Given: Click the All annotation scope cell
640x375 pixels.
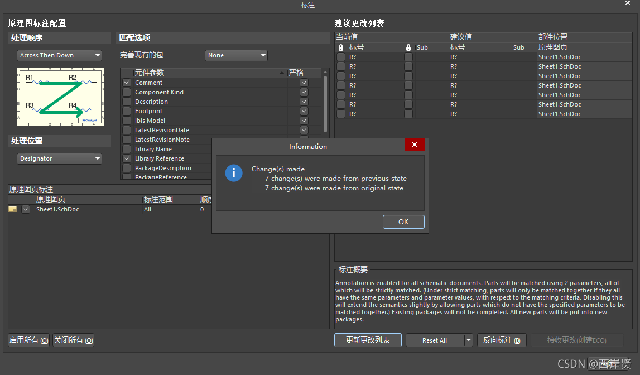Looking at the screenshot, I should [x=170, y=209].
